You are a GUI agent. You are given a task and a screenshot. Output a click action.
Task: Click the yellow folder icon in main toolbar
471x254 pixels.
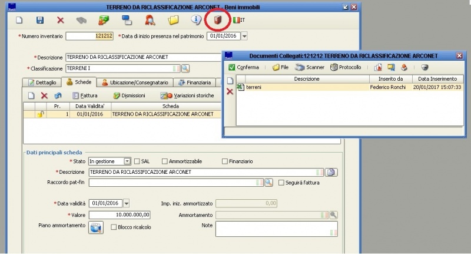click(173, 21)
